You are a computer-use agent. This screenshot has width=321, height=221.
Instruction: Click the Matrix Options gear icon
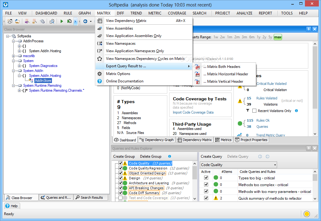[100, 74]
